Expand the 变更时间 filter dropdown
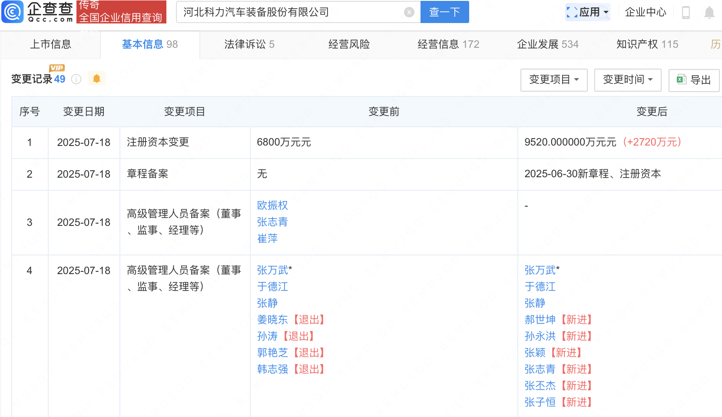This screenshot has height=417, width=722. pyautogui.click(x=628, y=79)
